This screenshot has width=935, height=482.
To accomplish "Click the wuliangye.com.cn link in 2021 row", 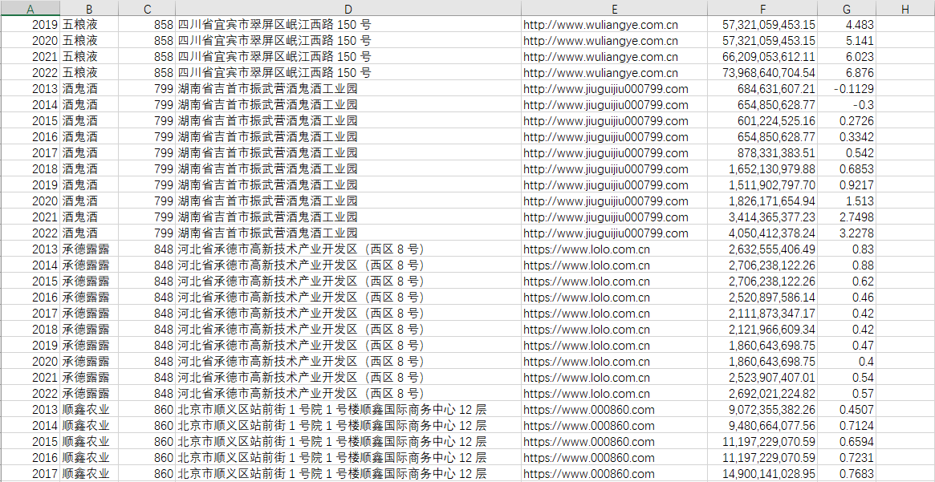I will (x=600, y=57).
